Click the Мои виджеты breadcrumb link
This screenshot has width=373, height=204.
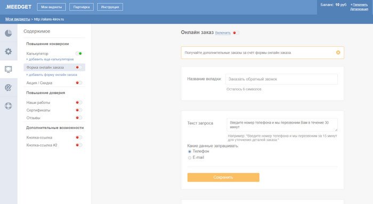click(x=18, y=19)
